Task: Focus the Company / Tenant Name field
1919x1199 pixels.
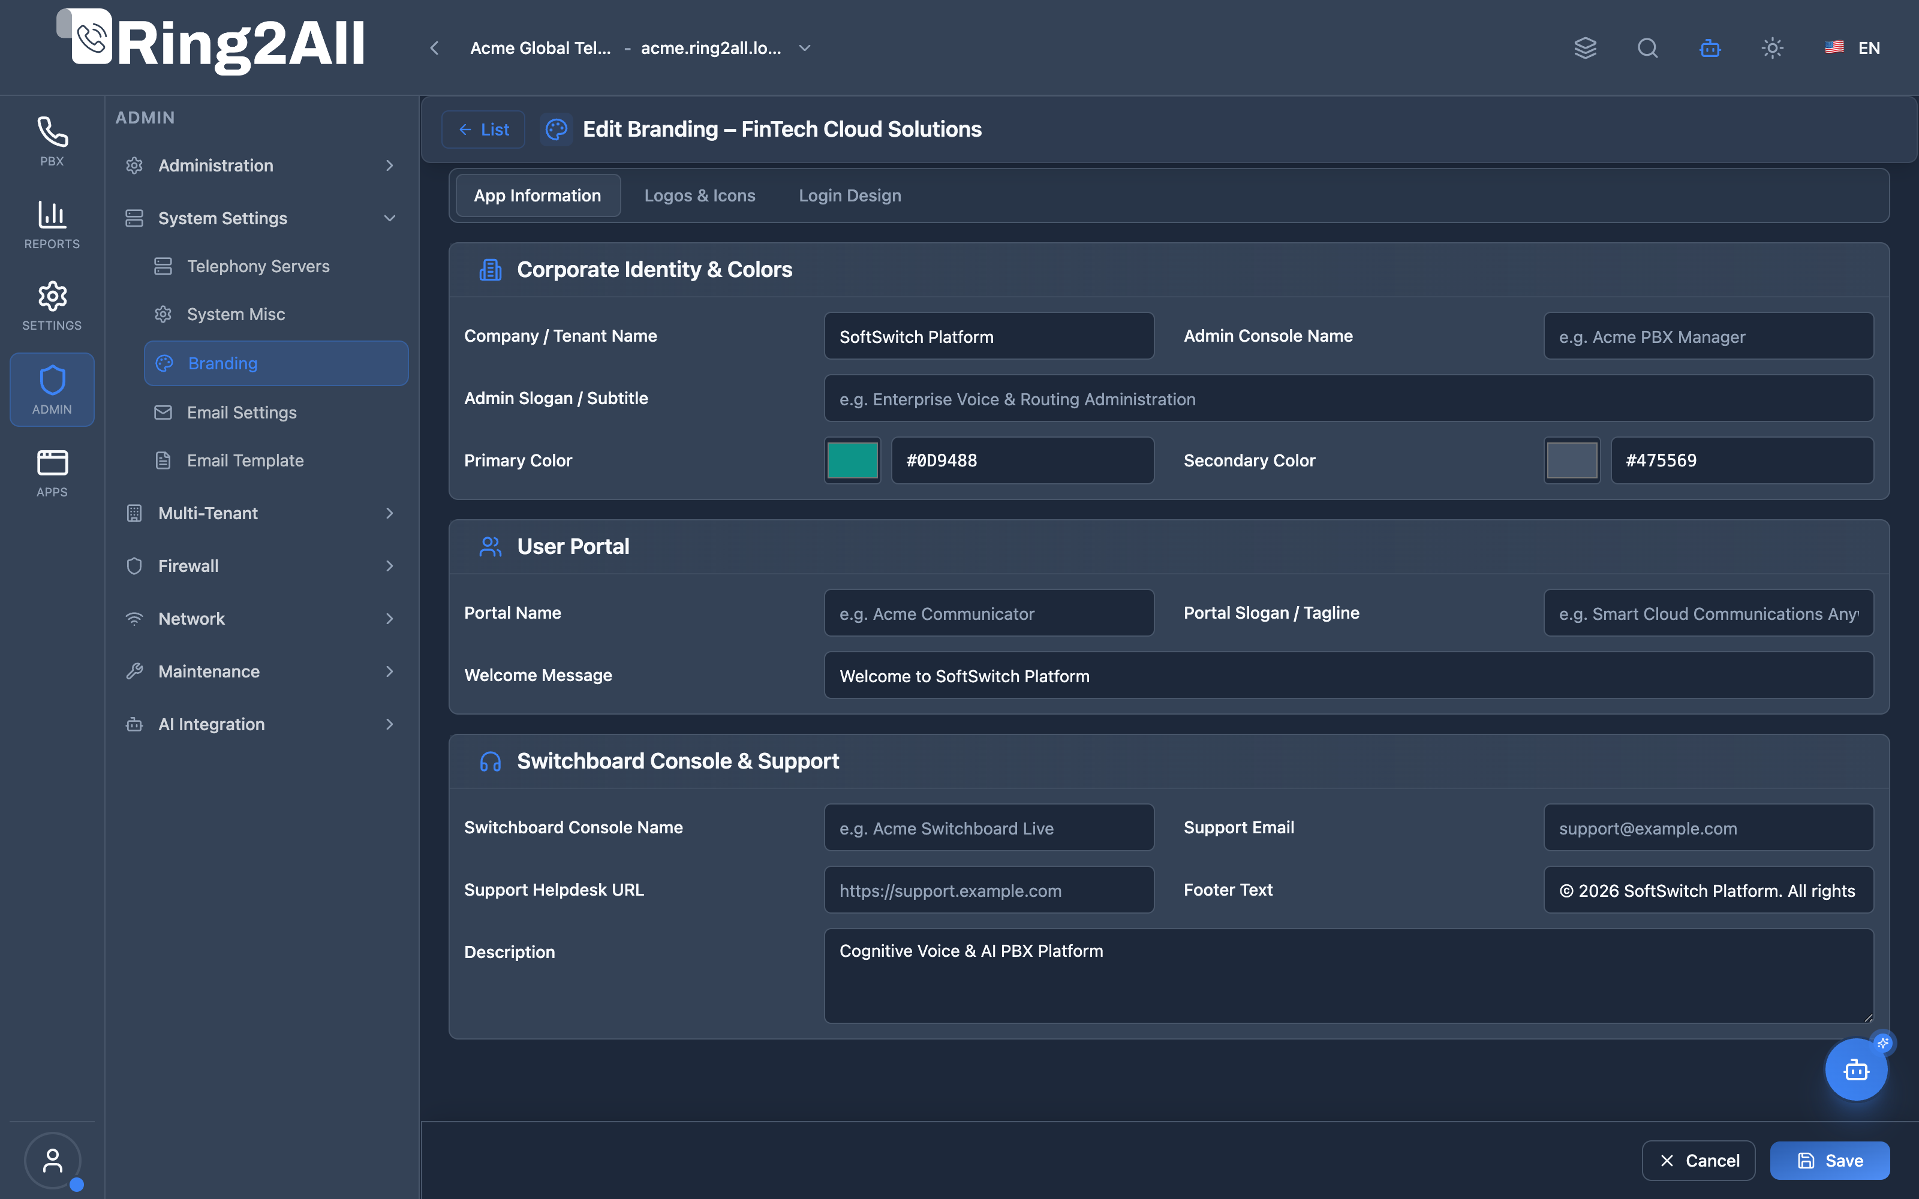Action: [x=989, y=336]
